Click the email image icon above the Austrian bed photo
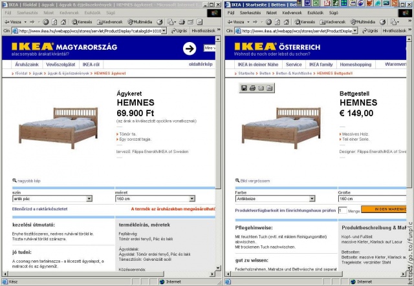This screenshot has height=286, width=414. point(261,88)
